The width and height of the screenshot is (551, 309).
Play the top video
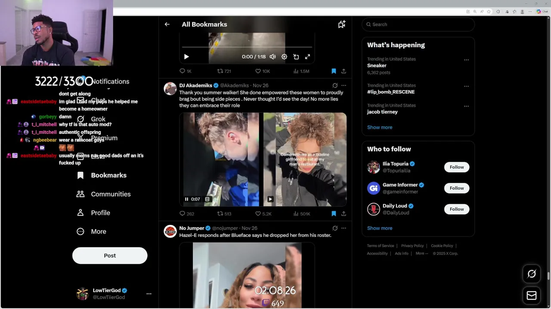(x=186, y=57)
